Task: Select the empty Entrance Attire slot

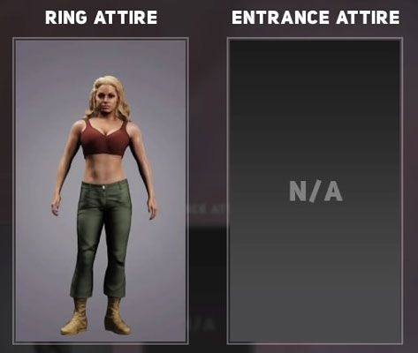Action: pyautogui.click(x=315, y=191)
